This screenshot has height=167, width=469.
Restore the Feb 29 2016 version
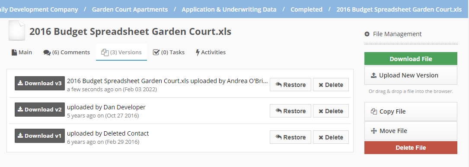290,137
